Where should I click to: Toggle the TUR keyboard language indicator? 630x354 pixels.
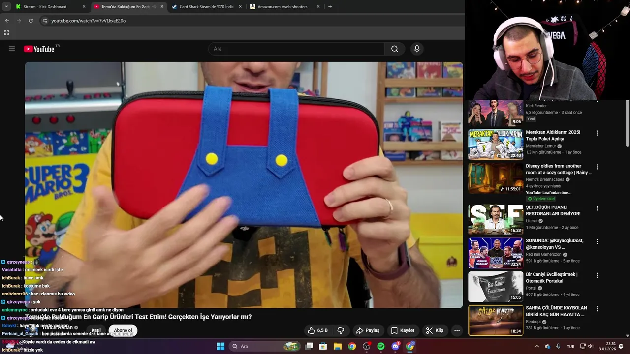tap(570, 346)
